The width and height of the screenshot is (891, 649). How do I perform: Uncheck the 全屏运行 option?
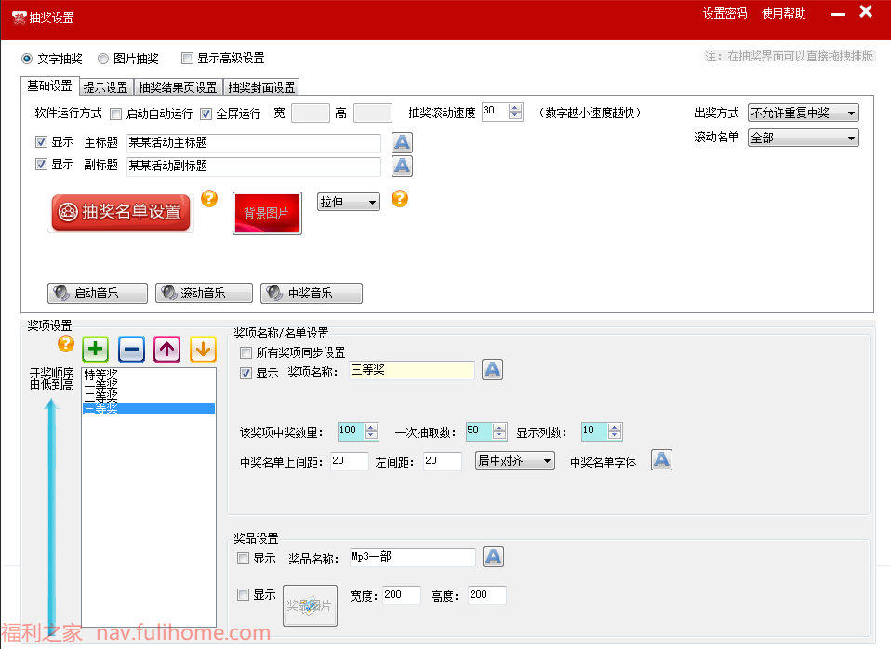[205, 113]
